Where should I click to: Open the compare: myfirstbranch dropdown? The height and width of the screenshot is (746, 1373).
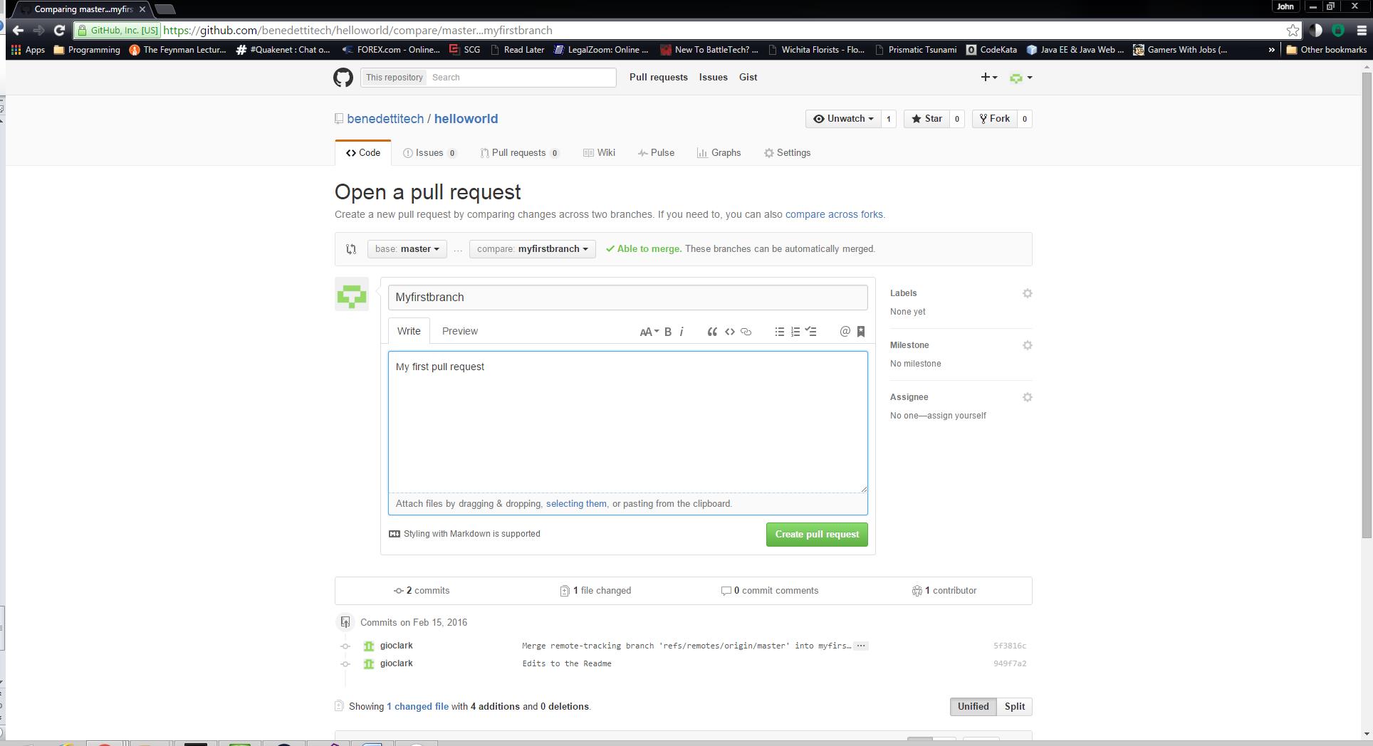click(533, 249)
